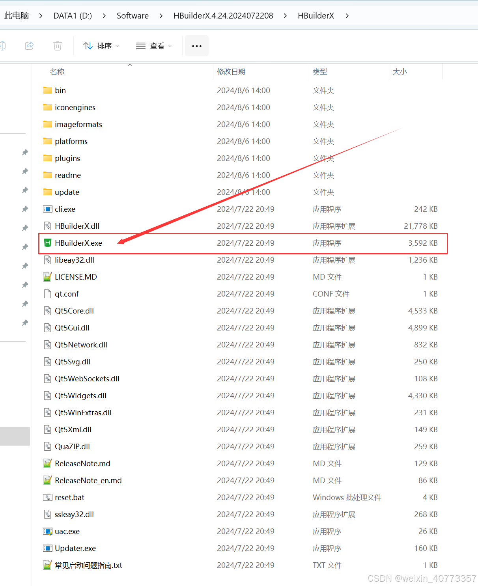Click the Qt5WinExtras.dll file name

point(83,412)
